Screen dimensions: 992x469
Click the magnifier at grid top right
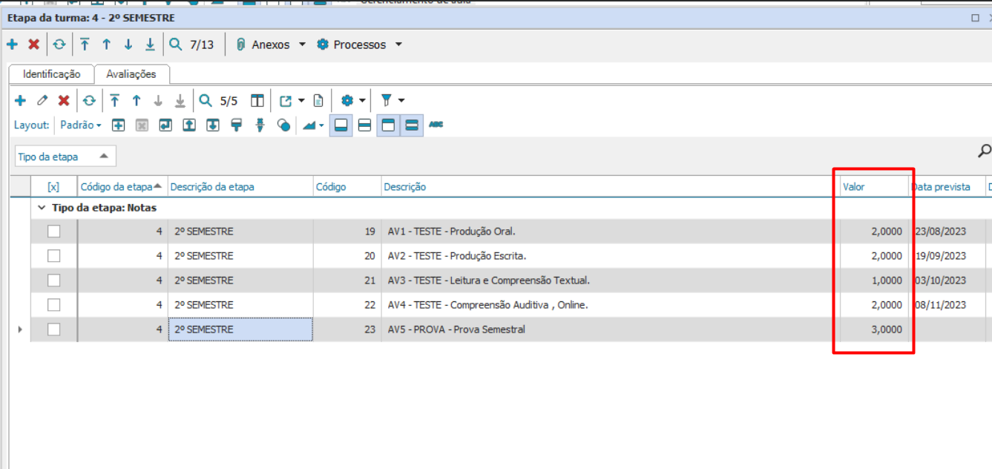pos(985,151)
